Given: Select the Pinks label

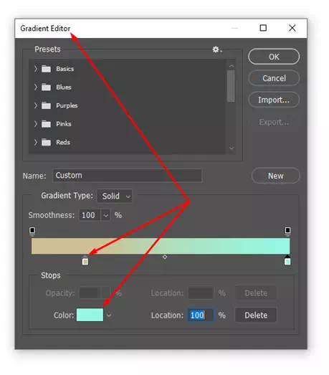Looking at the screenshot, I should click(64, 124).
